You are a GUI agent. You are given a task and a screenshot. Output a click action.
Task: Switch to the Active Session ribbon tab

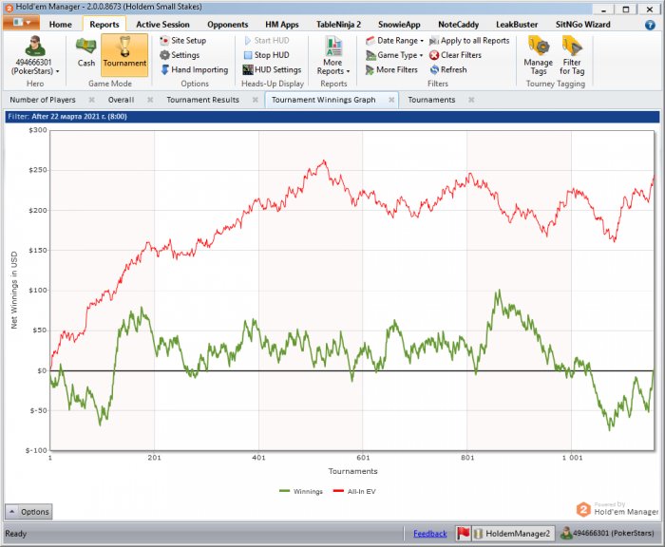point(162,25)
